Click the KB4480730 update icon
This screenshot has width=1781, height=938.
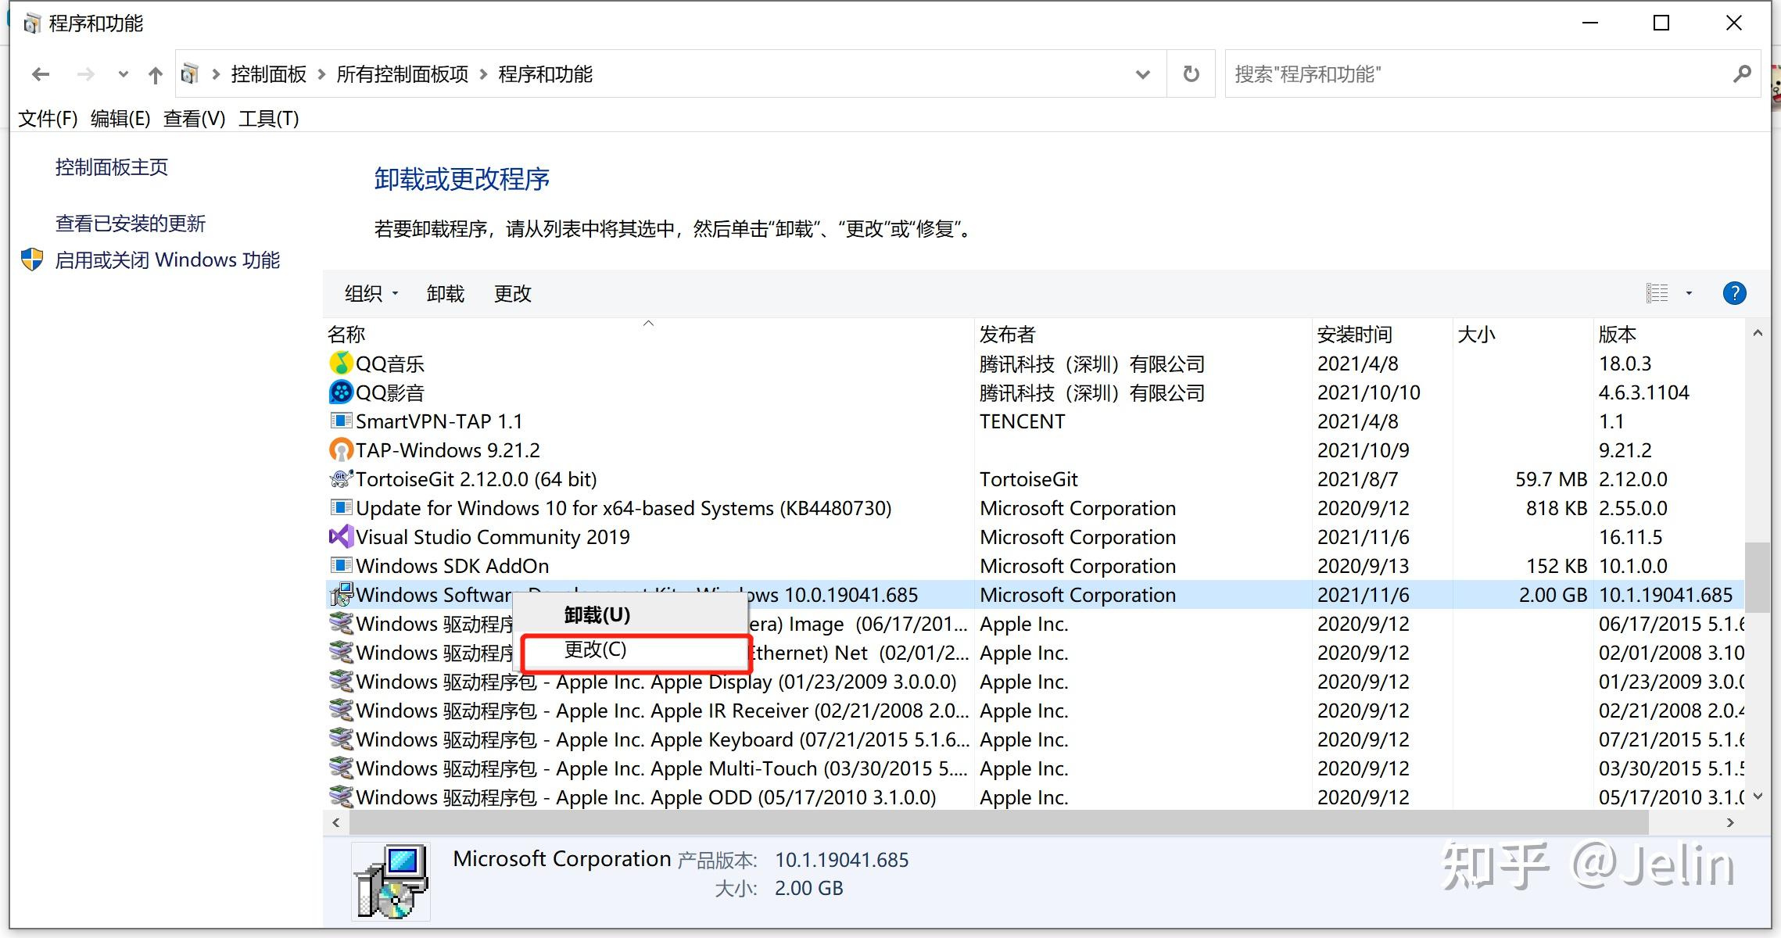pos(341,508)
